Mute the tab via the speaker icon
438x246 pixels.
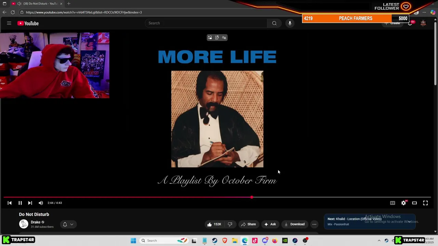tap(19, 4)
